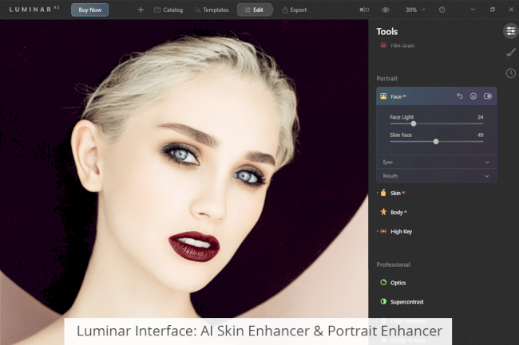Viewport: 519px width, 345px height.
Task: Click the Slim Face value 49
Action: click(x=480, y=135)
